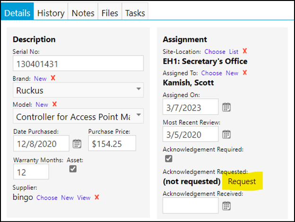
Task: Clear the Model with red X
Action: pos(54,104)
